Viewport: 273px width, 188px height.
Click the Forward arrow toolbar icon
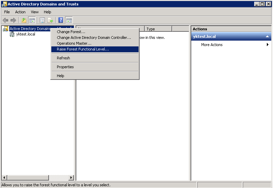point(13,20)
